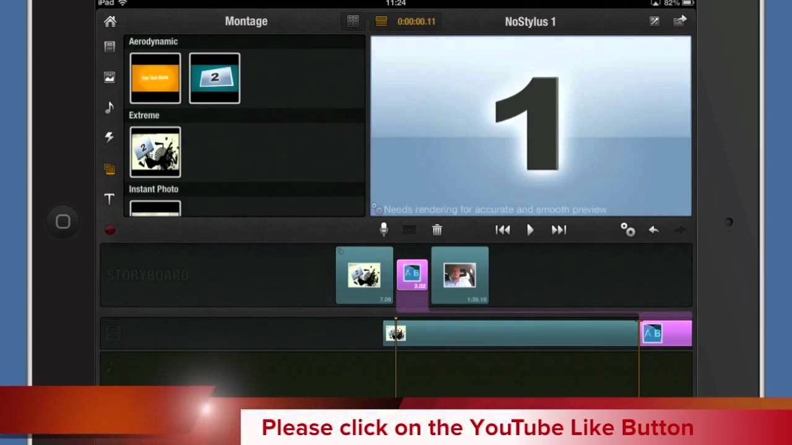Screen dimensions: 792x445
Task: Play the preview
Action: [x=530, y=230]
